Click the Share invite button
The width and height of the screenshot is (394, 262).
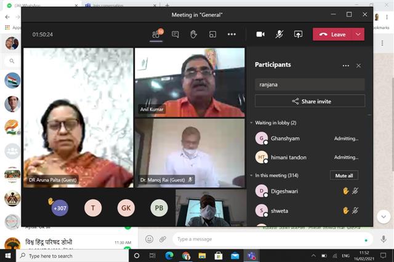[x=310, y=101]
